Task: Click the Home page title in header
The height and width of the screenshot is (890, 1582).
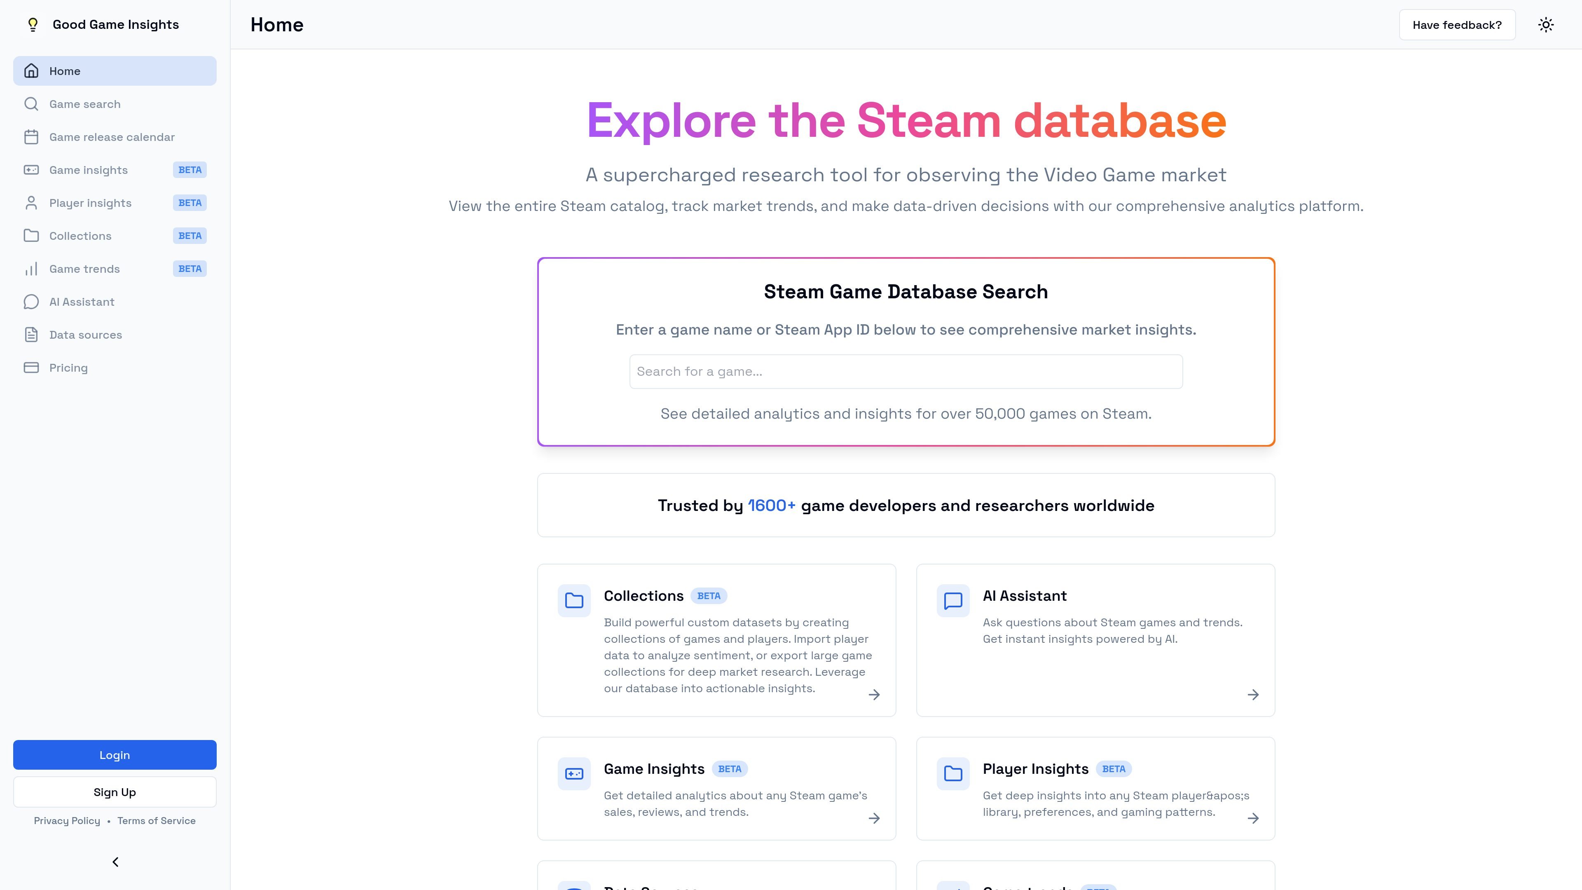Action: (277, 25)
